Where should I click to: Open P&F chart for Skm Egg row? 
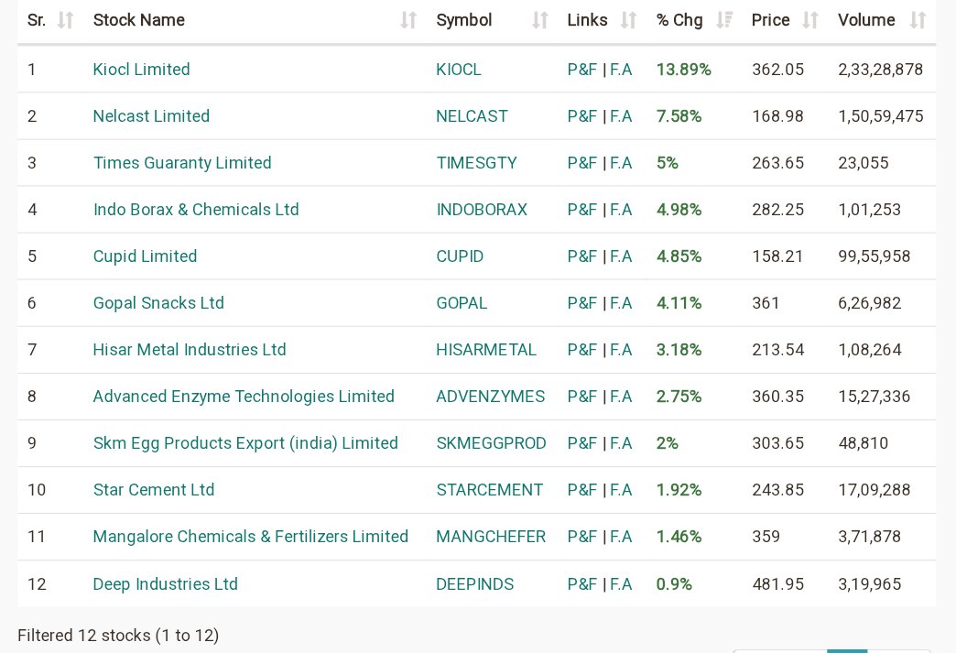coord(582,443)
